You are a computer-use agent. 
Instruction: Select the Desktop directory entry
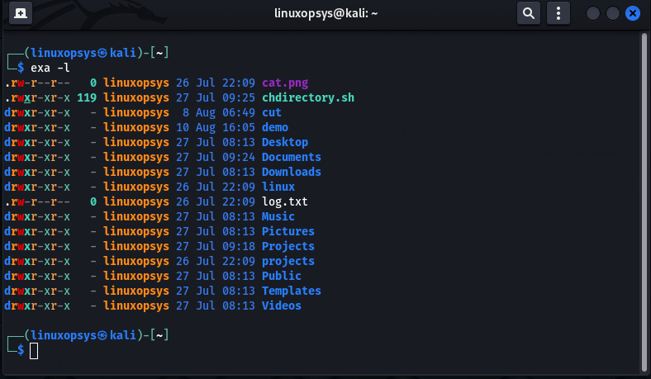click(284, 142)
